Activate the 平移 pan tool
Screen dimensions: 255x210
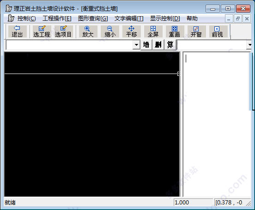(x=131, y=31)
